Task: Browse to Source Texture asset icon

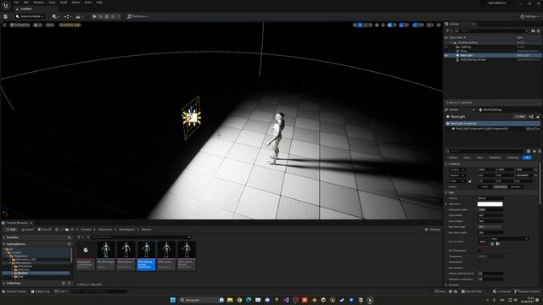Action: [x=498, y=244]
